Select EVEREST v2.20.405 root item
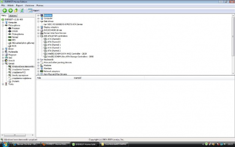235x147 pixels. (14, 19)
